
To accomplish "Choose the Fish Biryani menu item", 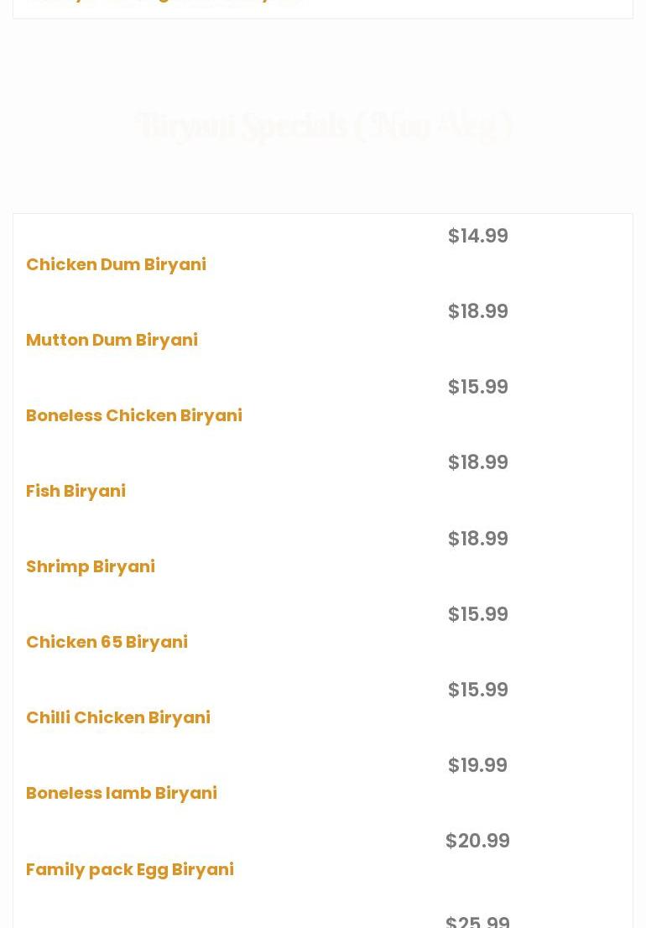I will pos(76,491).
